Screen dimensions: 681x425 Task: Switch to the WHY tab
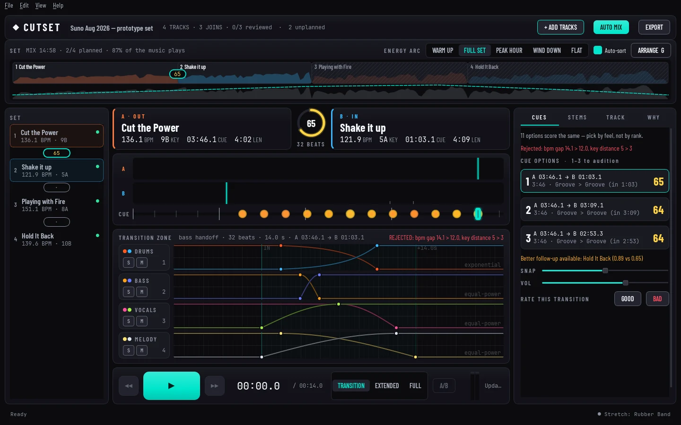(654, 118)
